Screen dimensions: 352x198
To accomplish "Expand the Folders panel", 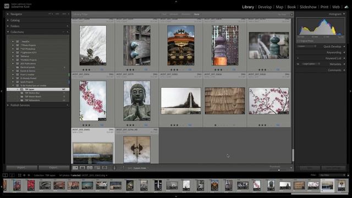I will click(x=8, y=26).
